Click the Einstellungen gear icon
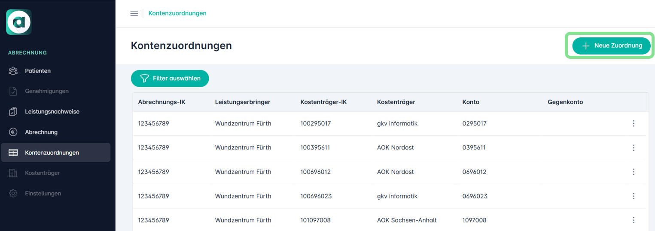655x231 pixels. coord(13,194)
